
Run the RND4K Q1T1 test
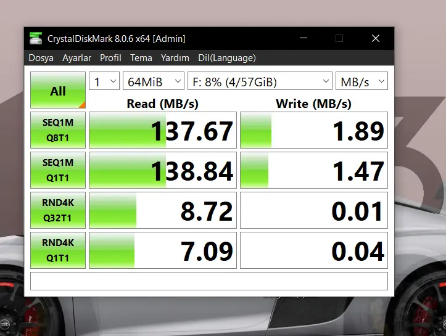58,250
